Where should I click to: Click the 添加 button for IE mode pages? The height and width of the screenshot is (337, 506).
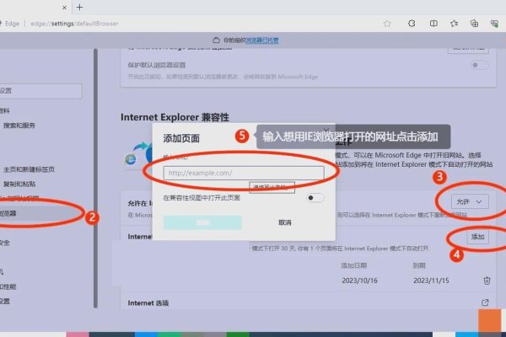477,237
